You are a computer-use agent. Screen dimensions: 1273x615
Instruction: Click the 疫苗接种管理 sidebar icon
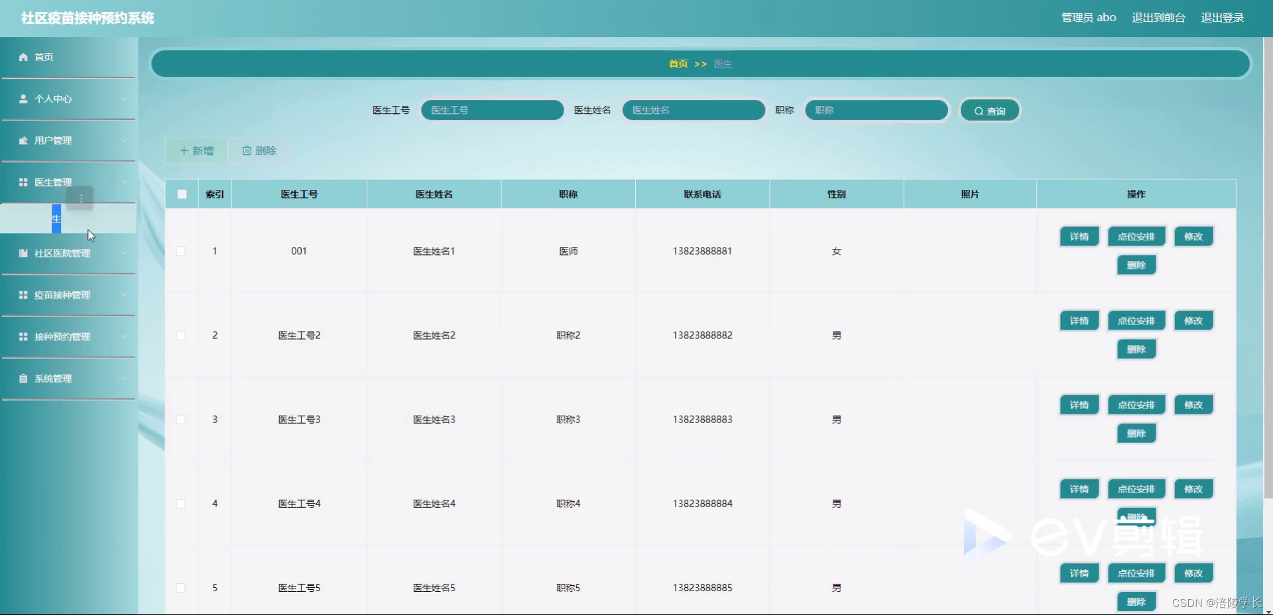(23, 295)
